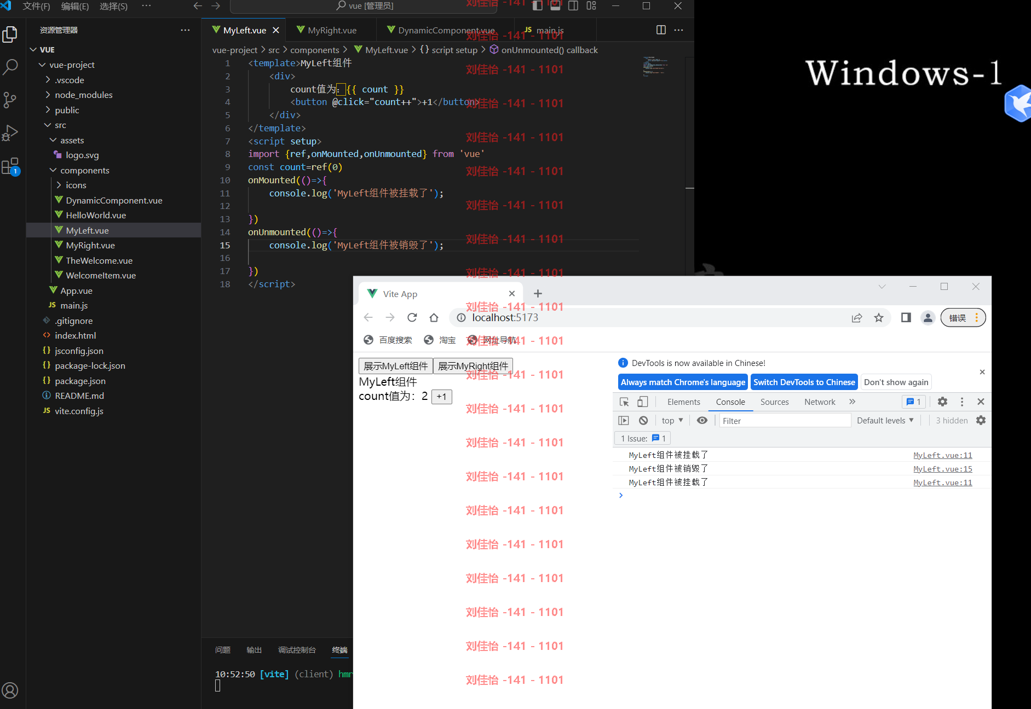Image resolution: width=1031 pixels, height=709 pixels.
Task: Open the Run and Debug view
Action: pos(10,132)
